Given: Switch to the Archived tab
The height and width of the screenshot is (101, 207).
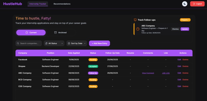Looking at the screenshot, I should pos(60,32).
